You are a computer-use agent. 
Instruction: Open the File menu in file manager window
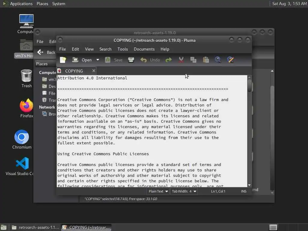click(40, 42)
